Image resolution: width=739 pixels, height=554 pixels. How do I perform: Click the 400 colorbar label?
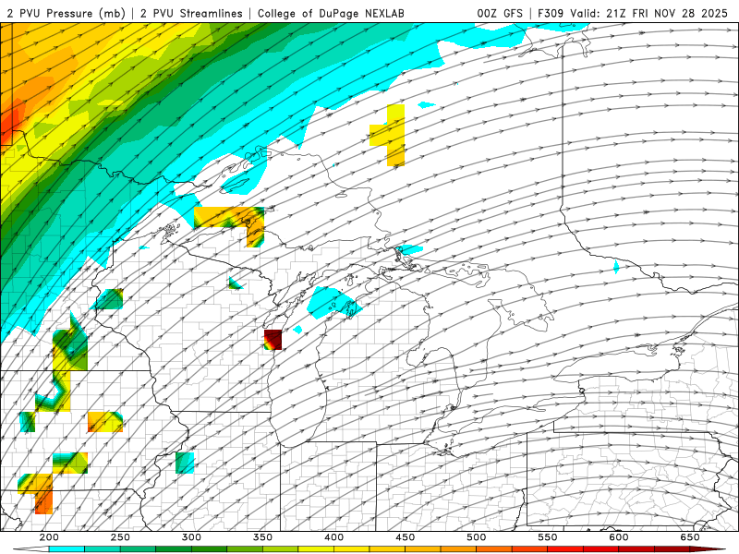pos(333,537)
